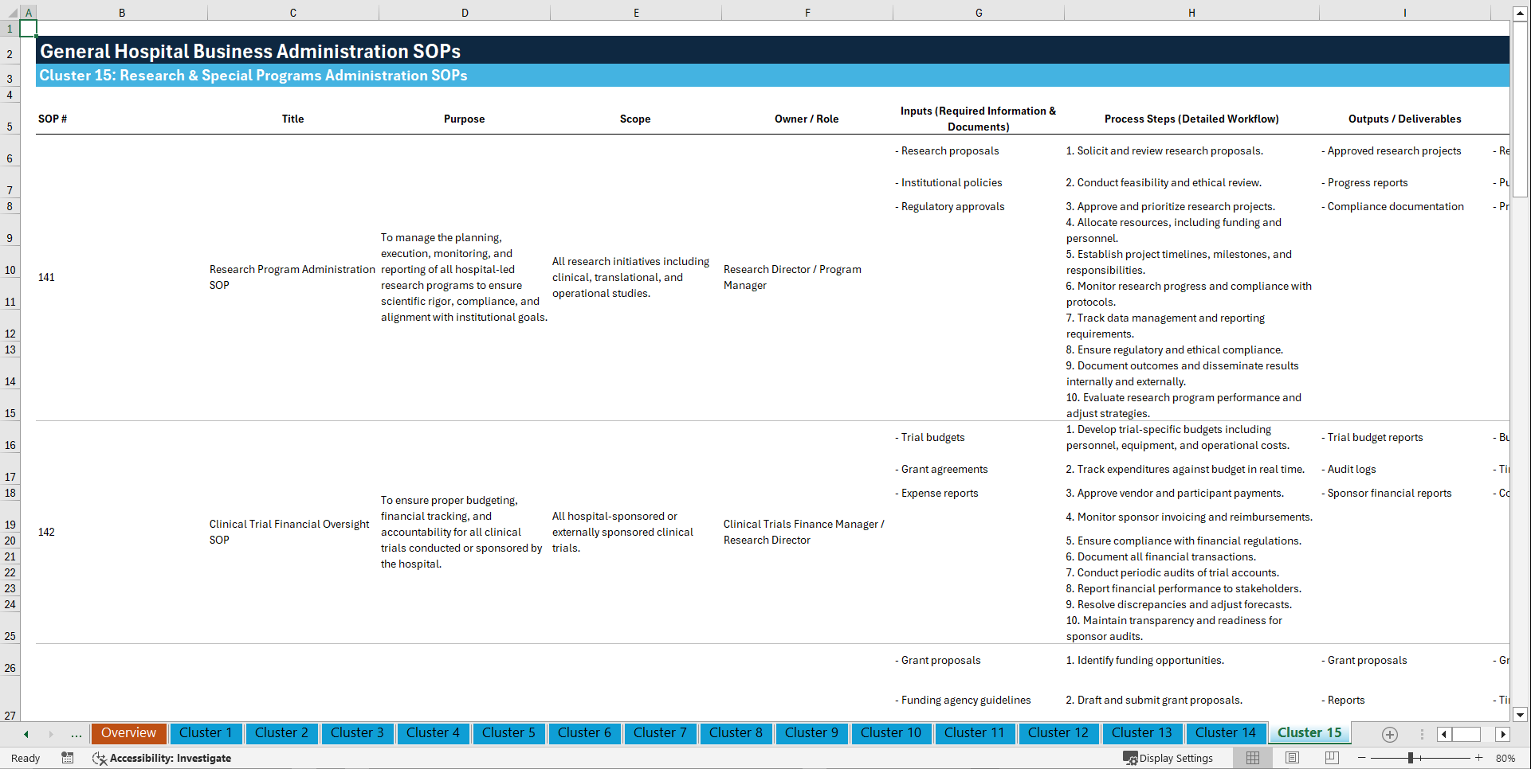The image size is (1531, 769).
Task: Switch to the Overview sheet tab
Action: (128, 732)
